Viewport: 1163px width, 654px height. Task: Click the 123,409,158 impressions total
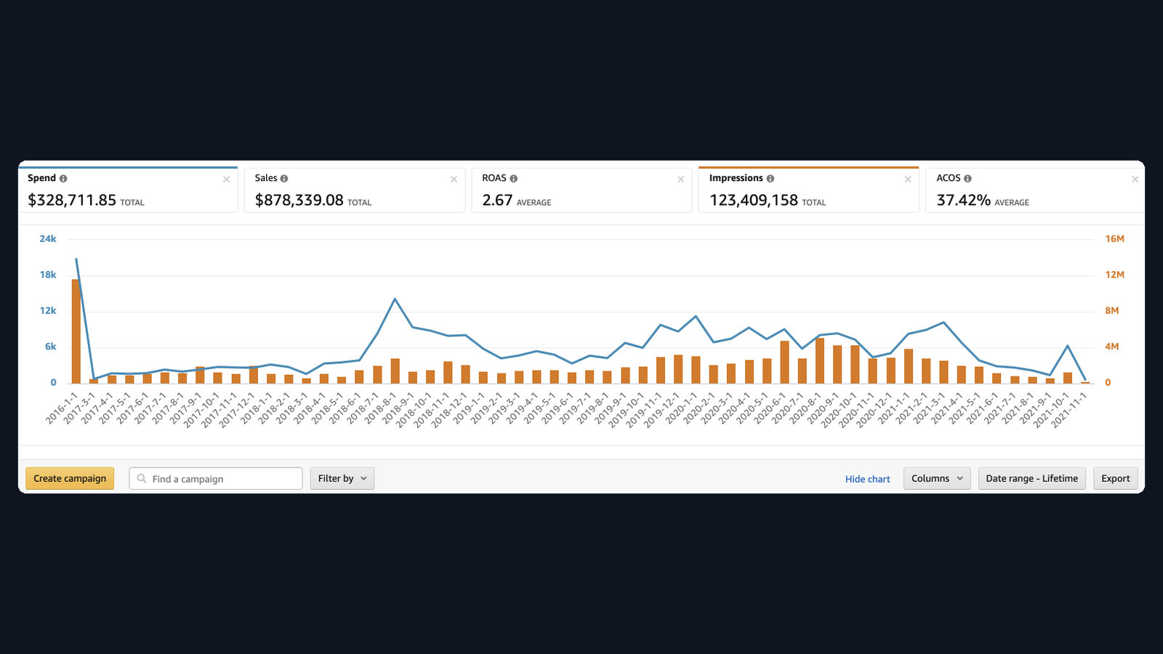tap(754, 200)
